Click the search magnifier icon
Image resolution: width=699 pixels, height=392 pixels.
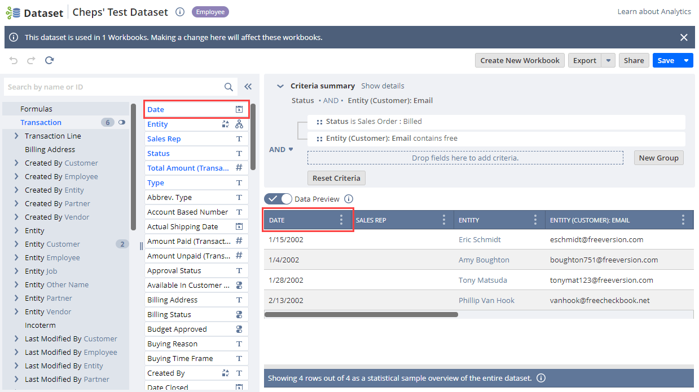pyautogui.click(x=228, y=87)
